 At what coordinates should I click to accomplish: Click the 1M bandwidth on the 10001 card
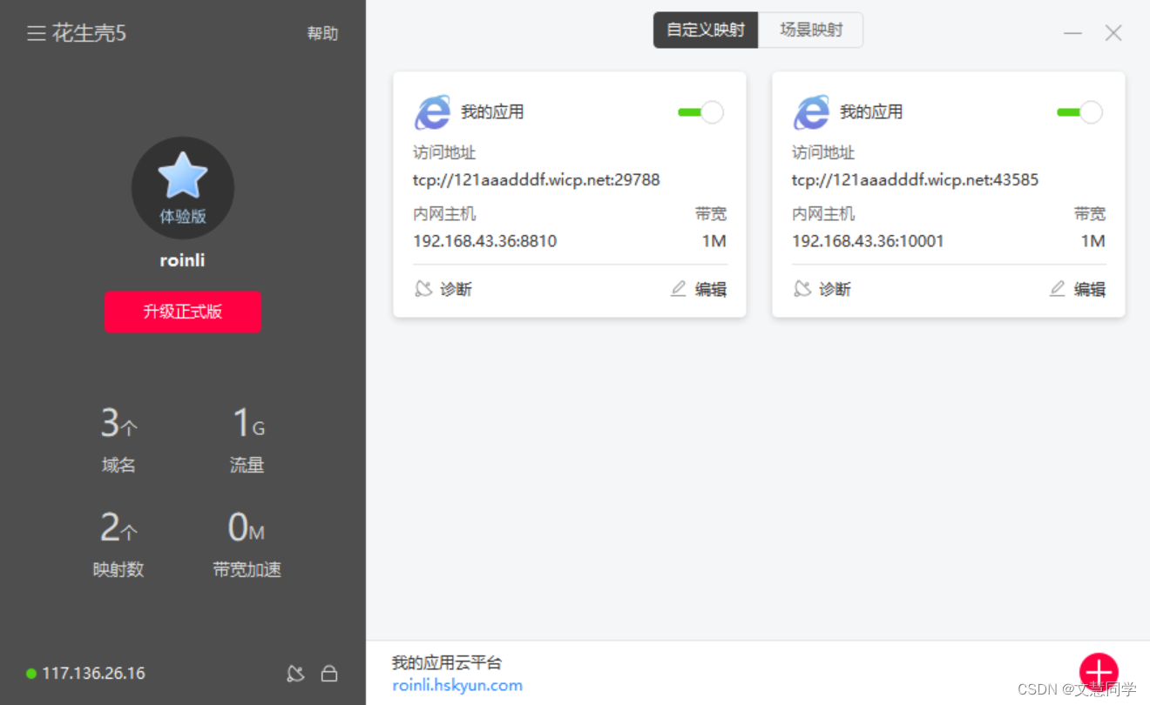(1093, 241)
